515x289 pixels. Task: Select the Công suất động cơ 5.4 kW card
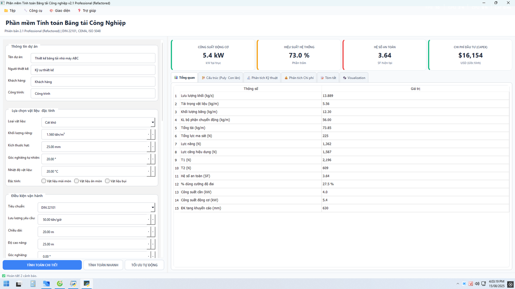[213, 55]
